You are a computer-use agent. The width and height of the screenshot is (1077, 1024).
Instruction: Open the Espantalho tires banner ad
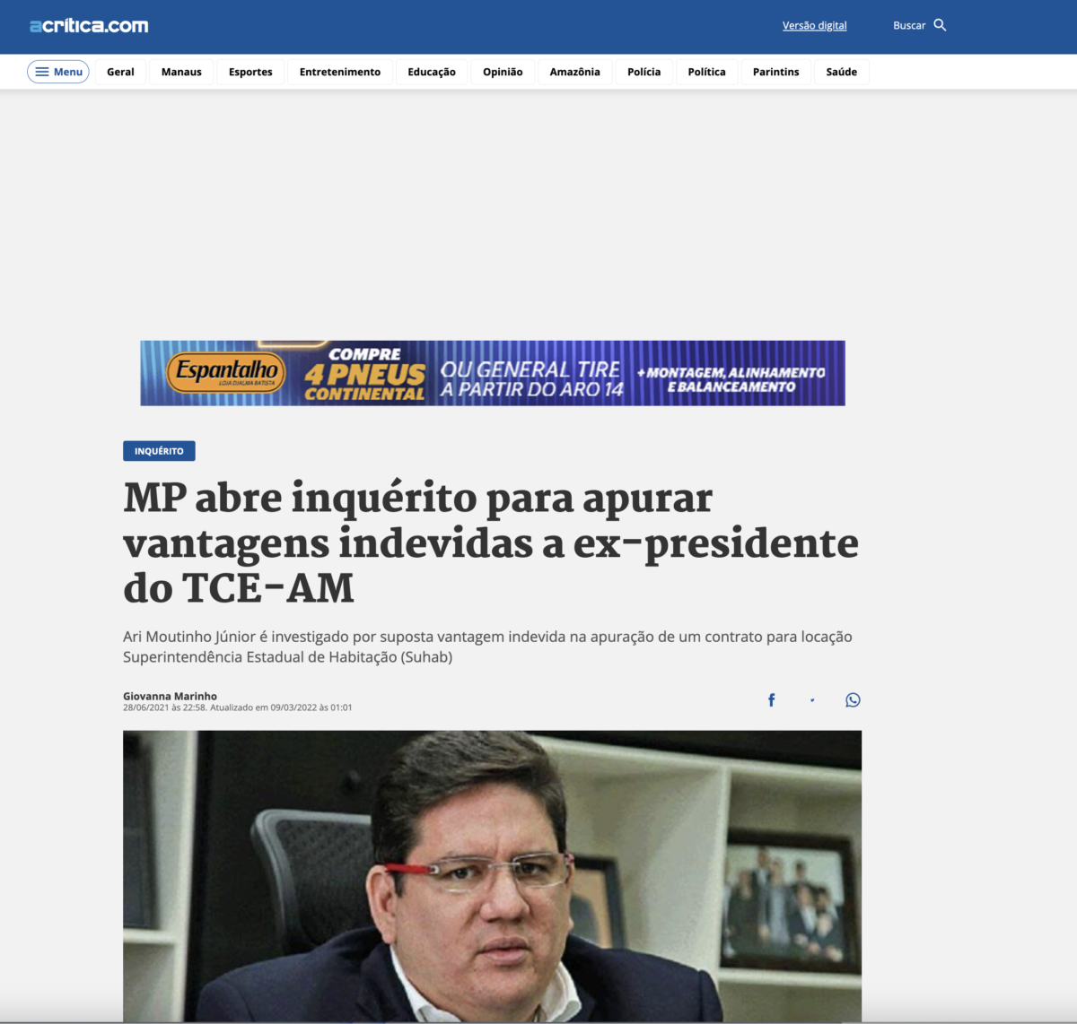pyautogui.click(x=493, y=373)
